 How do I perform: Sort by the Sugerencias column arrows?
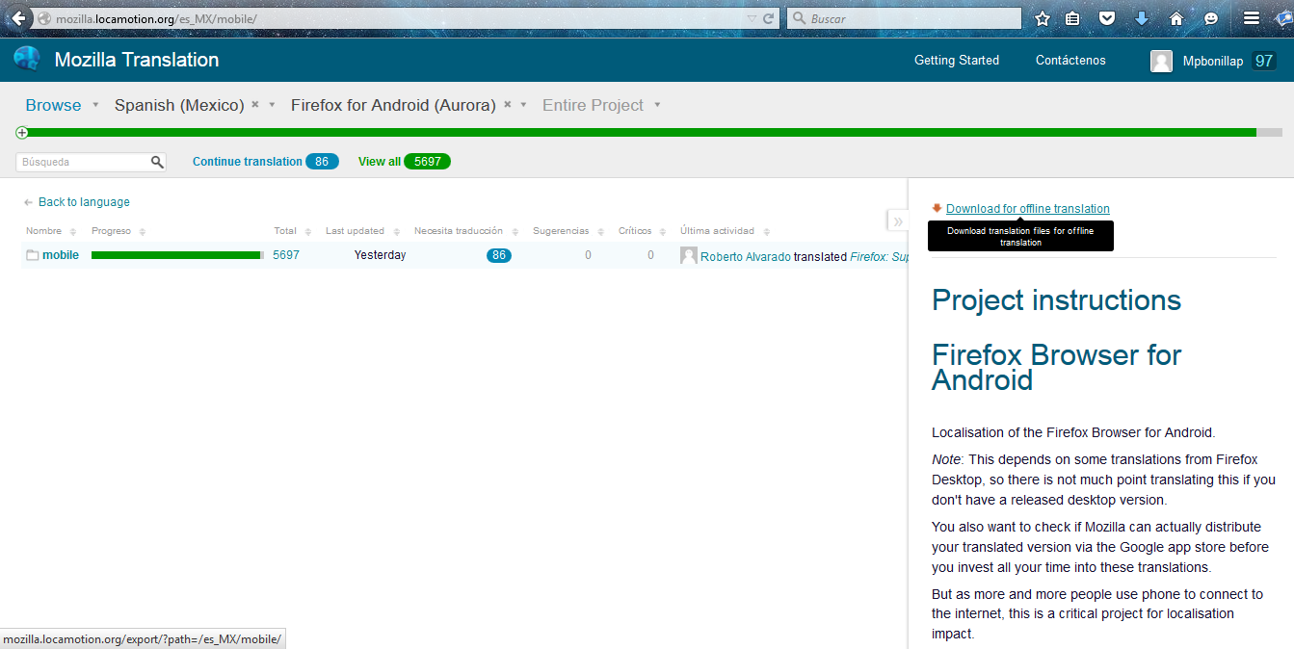coord(600,232)
